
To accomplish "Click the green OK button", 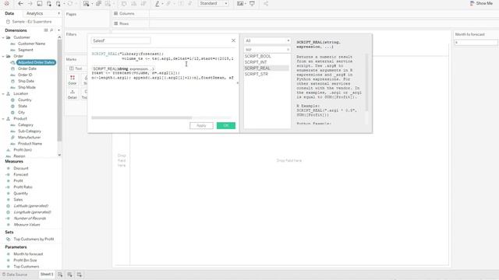I will (x=226, y=126).
